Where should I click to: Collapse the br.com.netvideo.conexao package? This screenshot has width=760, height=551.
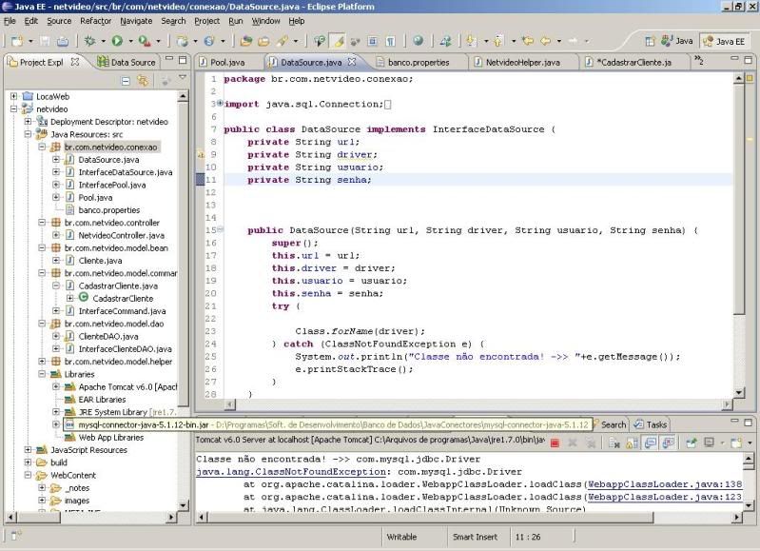(42, 148)
